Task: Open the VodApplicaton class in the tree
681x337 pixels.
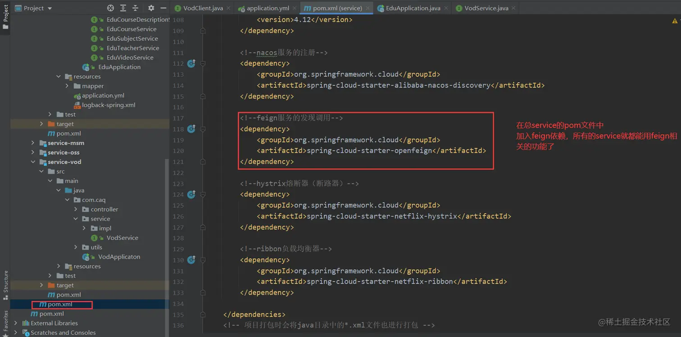Action: 119,256
